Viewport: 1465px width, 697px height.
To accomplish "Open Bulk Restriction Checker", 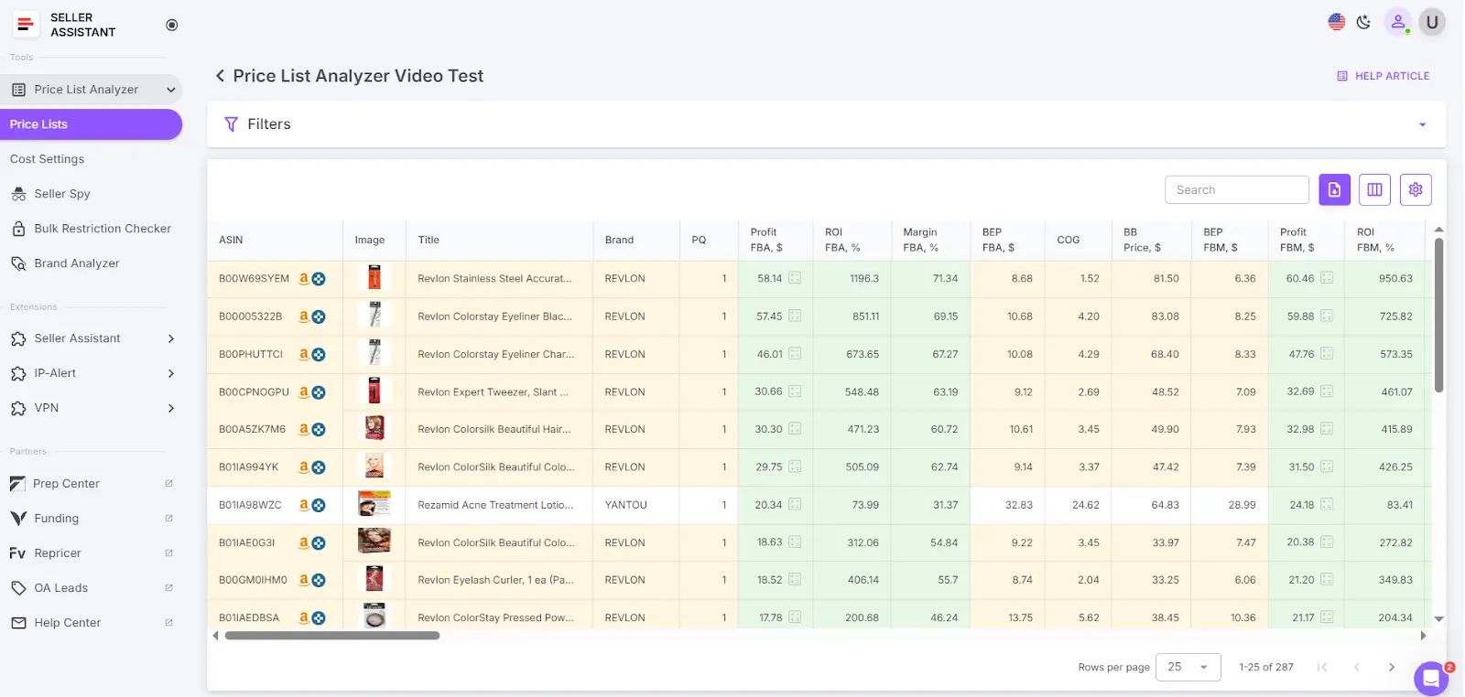I will coord(103,229).
